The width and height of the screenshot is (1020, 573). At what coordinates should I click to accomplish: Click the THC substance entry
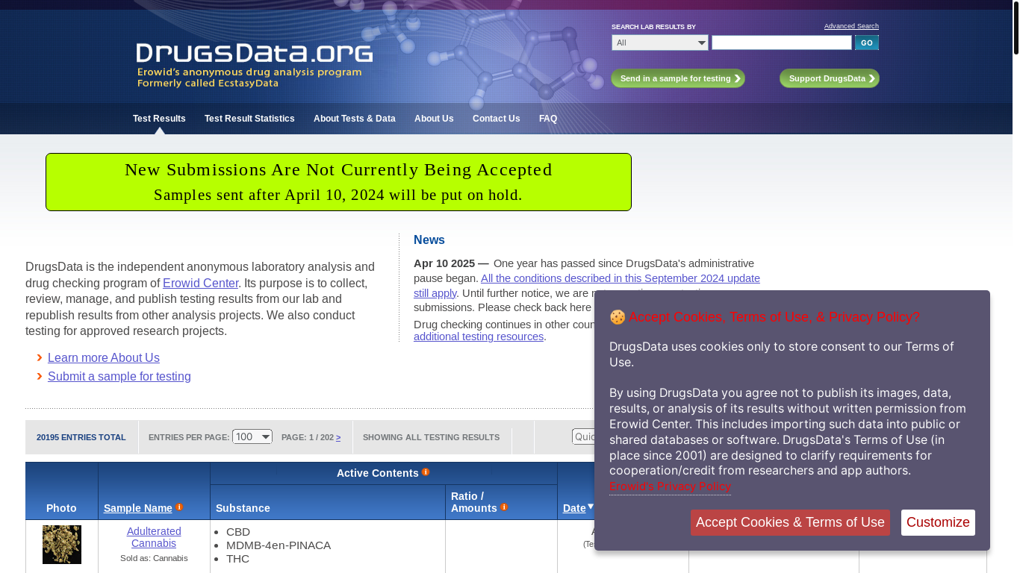[x=237, y=559]
